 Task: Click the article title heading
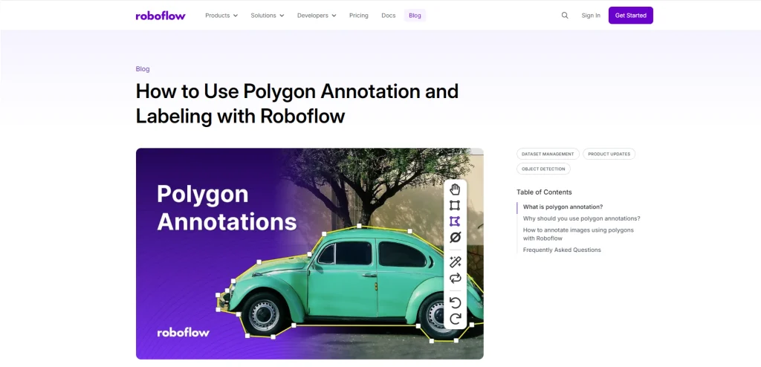(x=297, y=103)
